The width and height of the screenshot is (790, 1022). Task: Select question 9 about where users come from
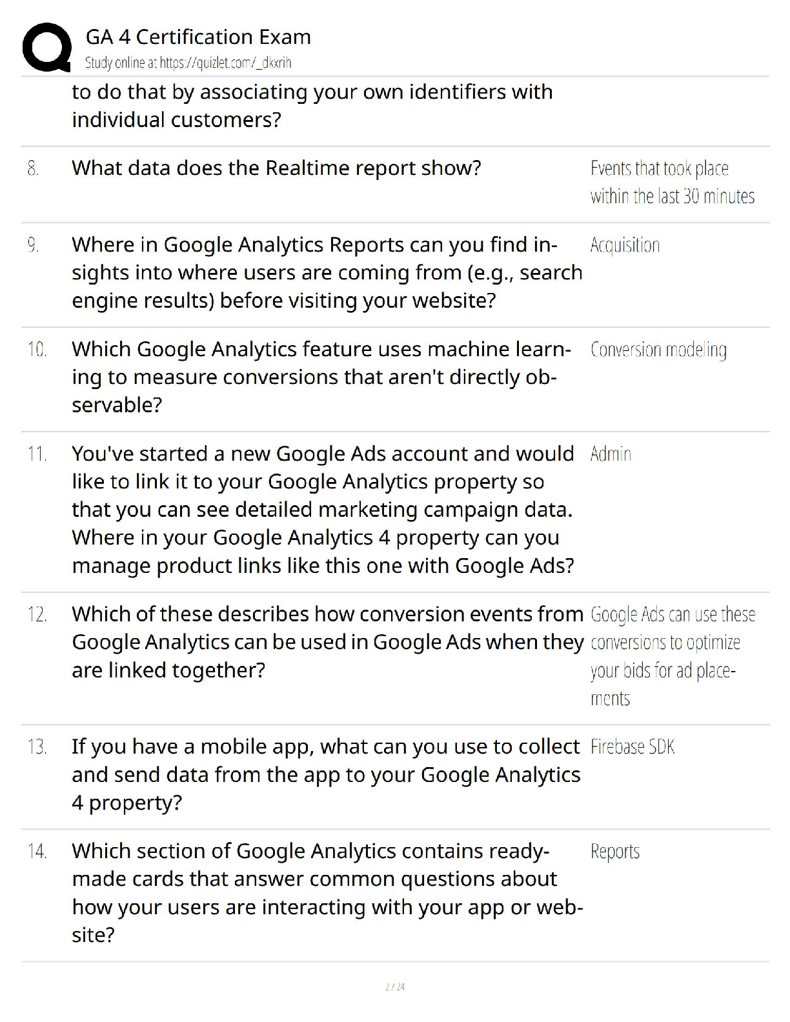327,272
